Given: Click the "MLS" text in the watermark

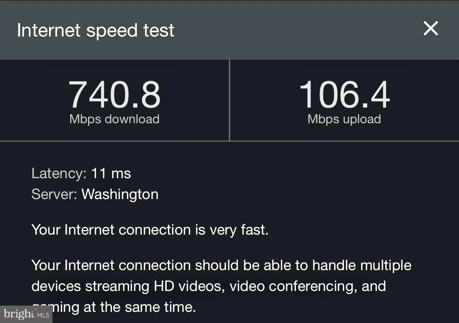Looking at the screenshot, I should [43, 315].
